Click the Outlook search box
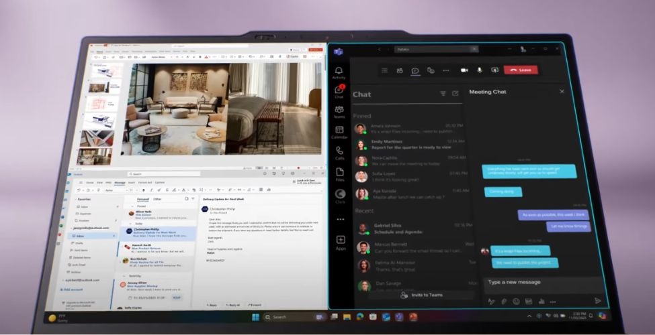 tap(164, 174)
